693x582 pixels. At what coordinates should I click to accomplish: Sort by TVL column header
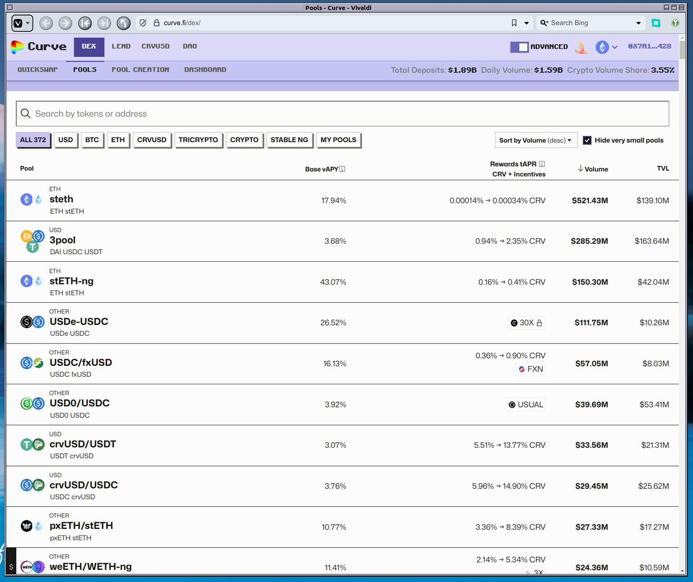click(662, 169)
